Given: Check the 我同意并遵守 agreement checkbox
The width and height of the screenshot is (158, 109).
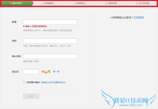Looking at the screenshot, I should click(x=24, y=82).
